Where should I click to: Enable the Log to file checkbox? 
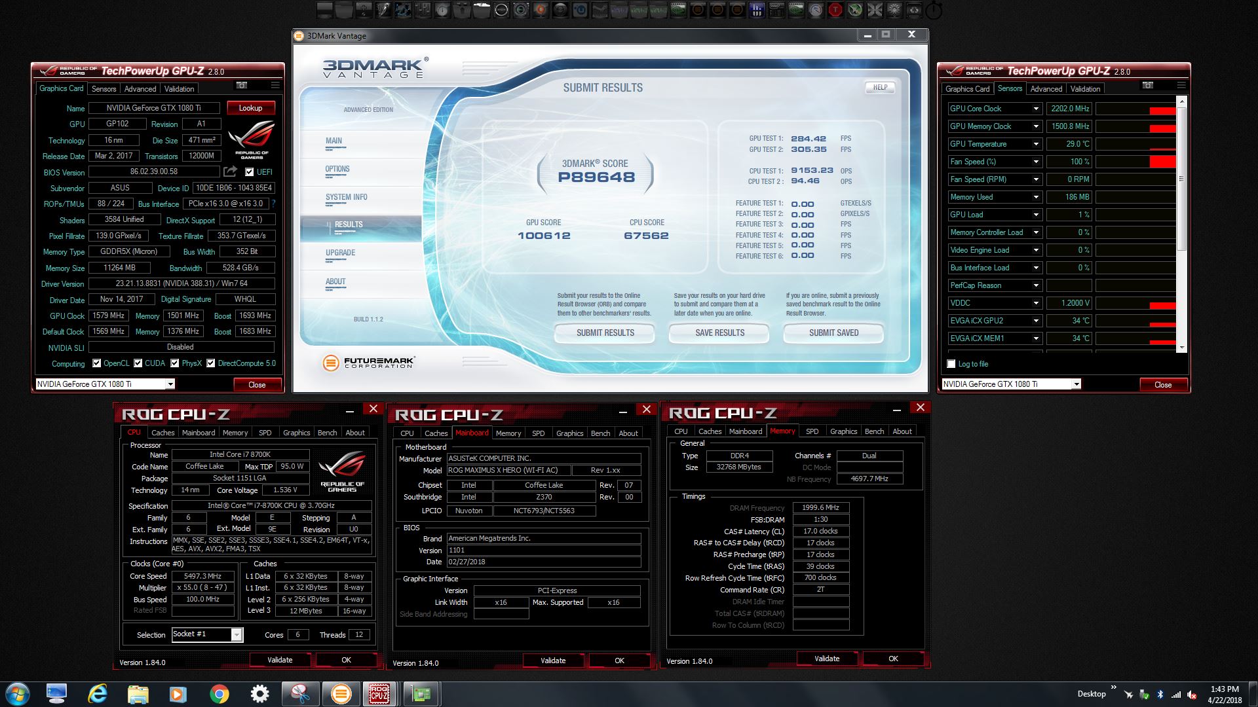click(951, 364)
